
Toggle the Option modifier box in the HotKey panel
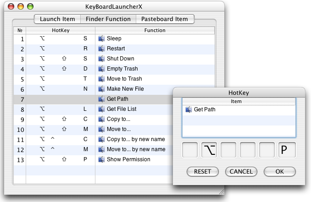click(x=209, y=150)
